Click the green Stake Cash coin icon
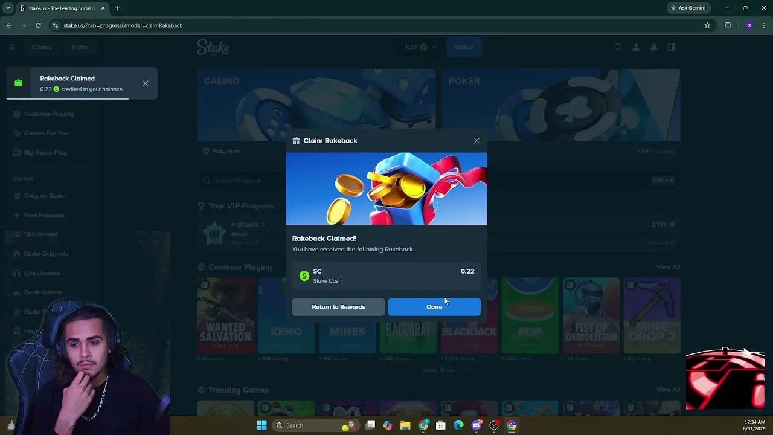This screenshot has width=773, height=435. [x=304, y=276]
